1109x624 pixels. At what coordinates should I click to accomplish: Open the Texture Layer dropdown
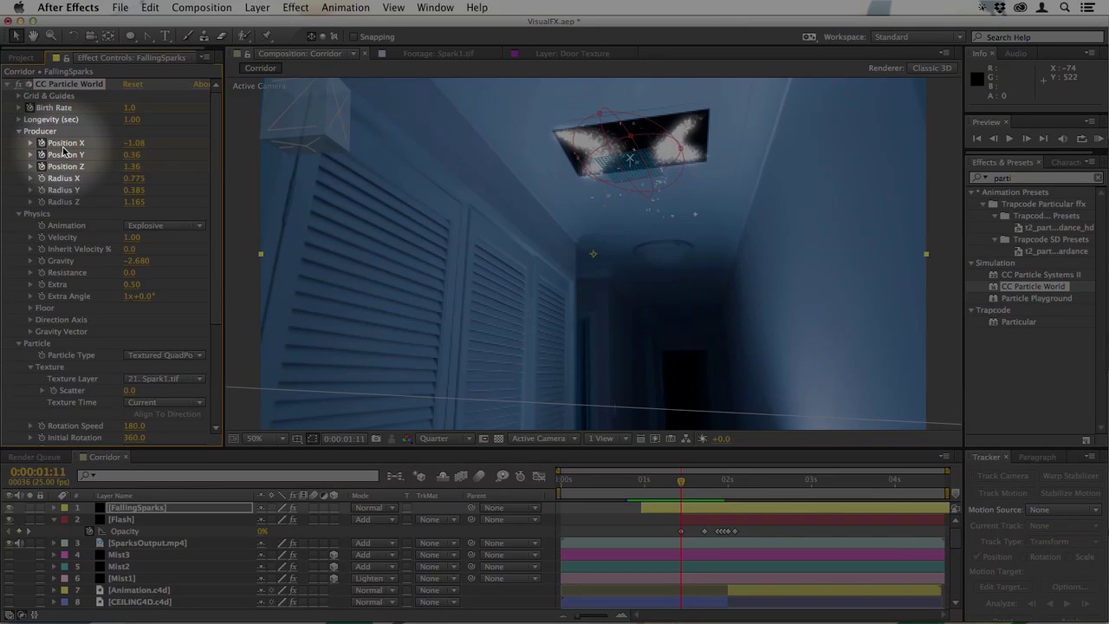[x=164, y=379]
